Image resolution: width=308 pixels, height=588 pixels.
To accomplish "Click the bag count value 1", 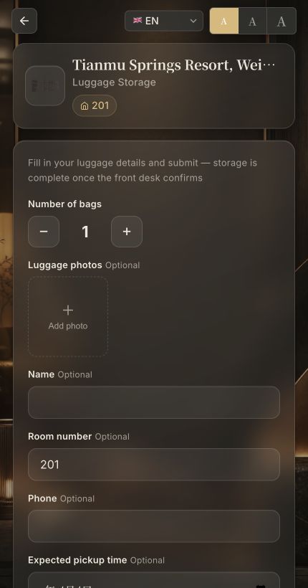I will [85, 232].
